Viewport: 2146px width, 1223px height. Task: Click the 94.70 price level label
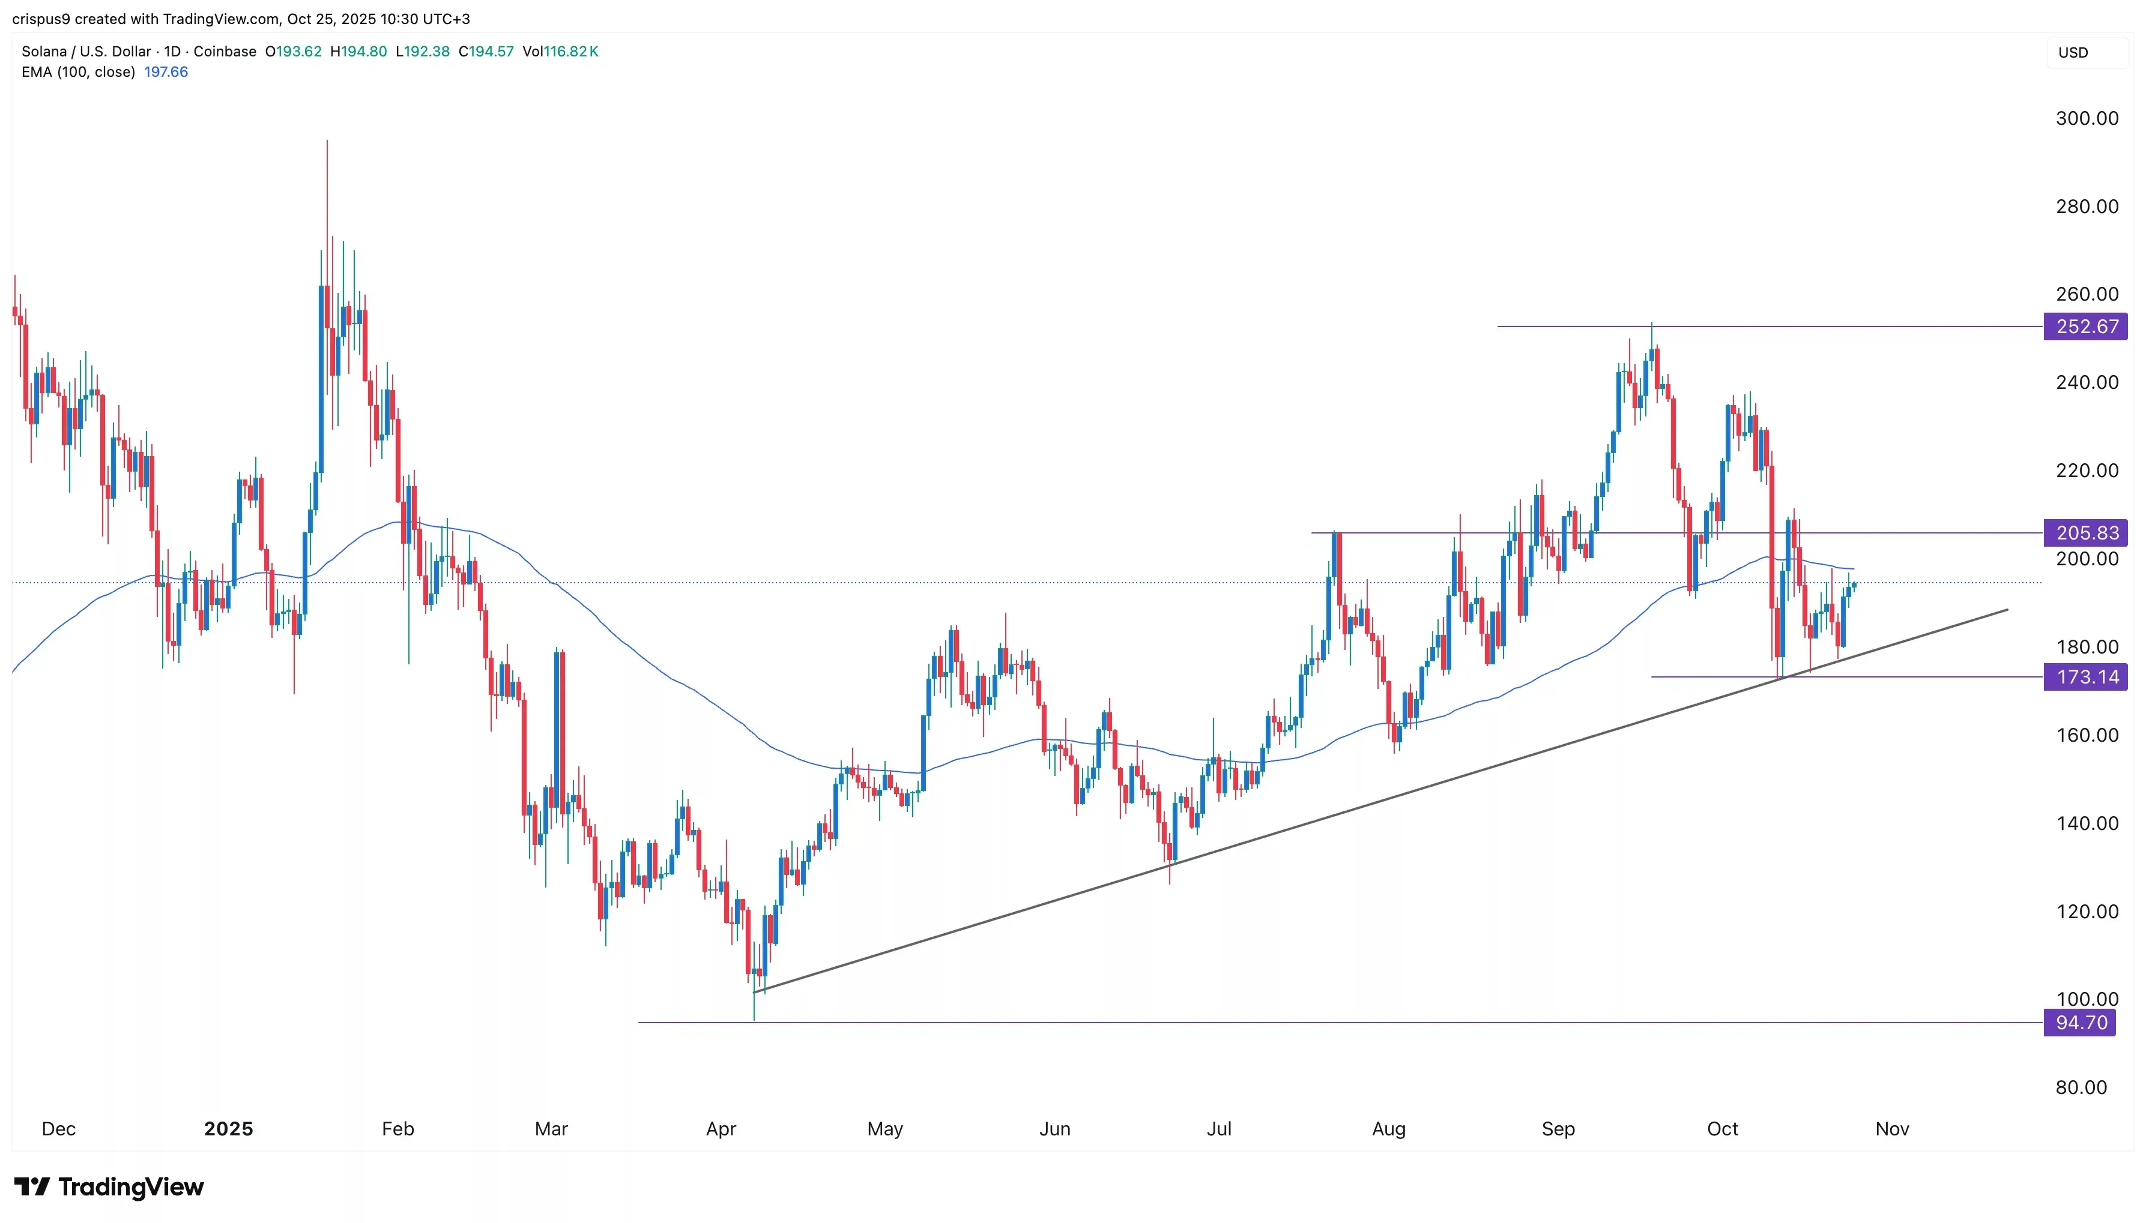[2079, 1022]
